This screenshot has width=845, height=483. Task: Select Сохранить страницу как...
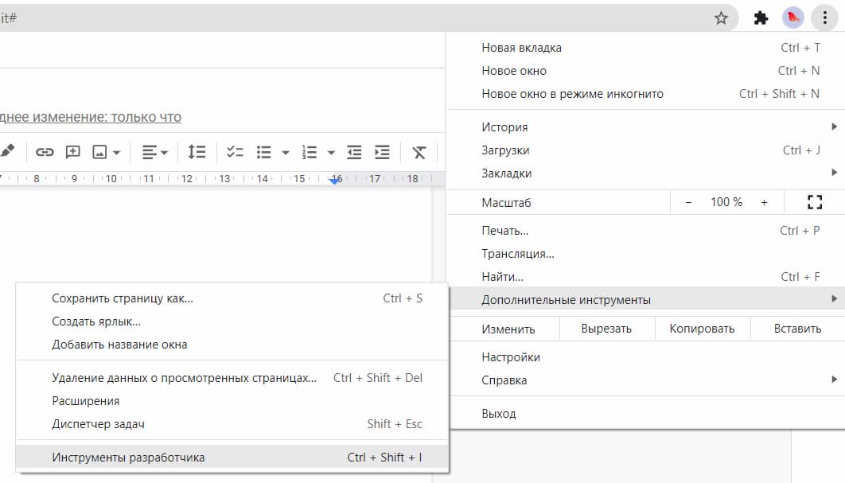pyautogui.click(x=232, y=298)
